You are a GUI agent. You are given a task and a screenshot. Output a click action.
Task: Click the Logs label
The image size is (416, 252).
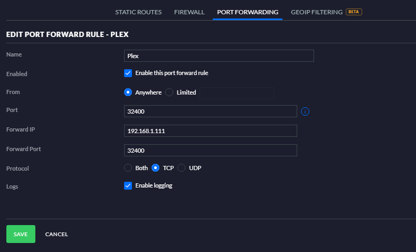[12, 186]
